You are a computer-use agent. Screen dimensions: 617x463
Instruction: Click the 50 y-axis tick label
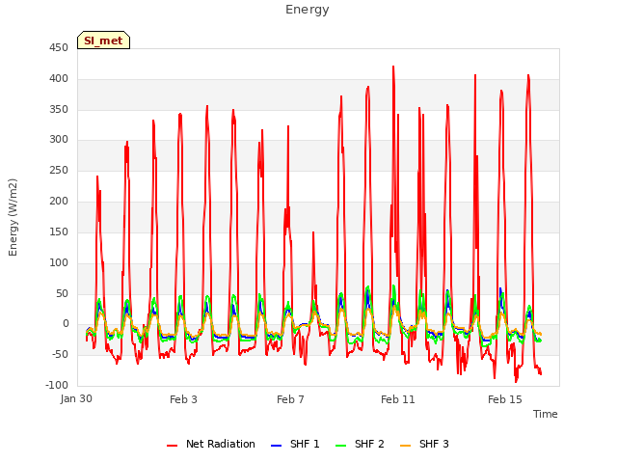62,293
